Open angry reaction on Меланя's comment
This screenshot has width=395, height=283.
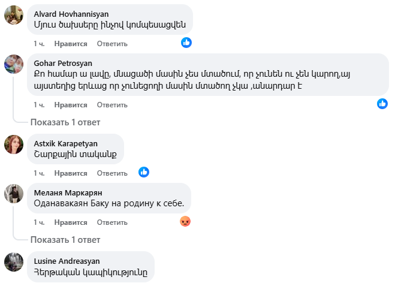[186, 222]
